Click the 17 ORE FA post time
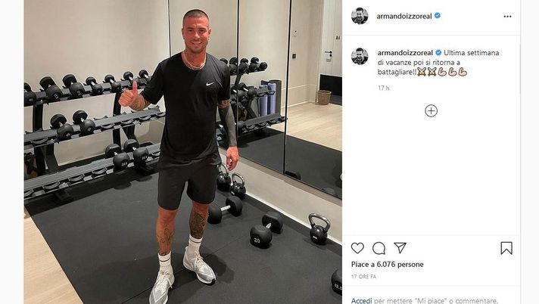Image resolution: width=539 pixels, height=304 pixels. coord(363,277)
